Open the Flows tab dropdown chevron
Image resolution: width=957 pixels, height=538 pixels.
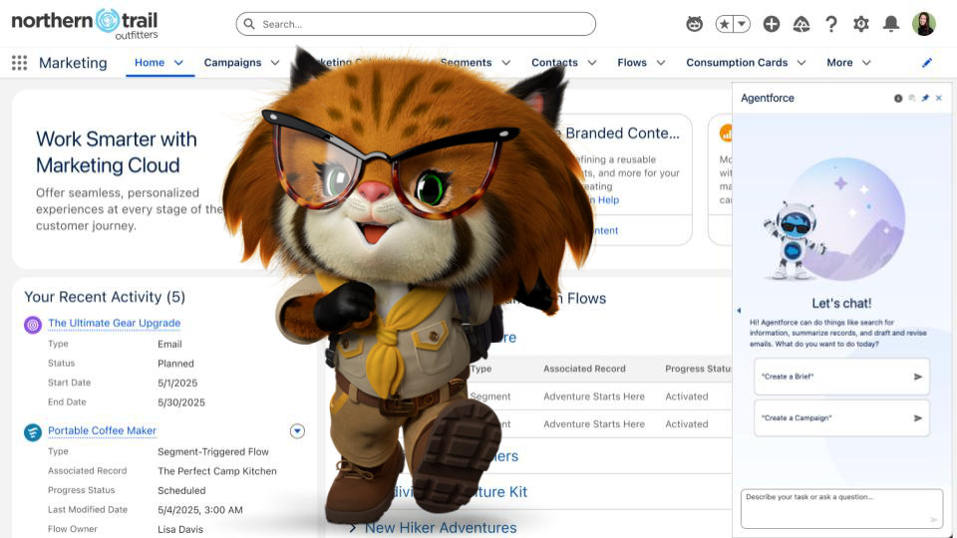tap(661, 62)
